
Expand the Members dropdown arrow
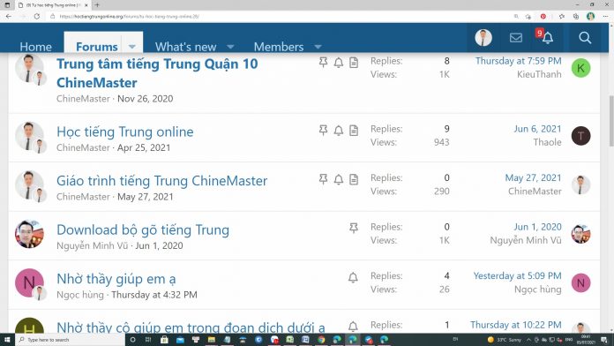(318, 47)
